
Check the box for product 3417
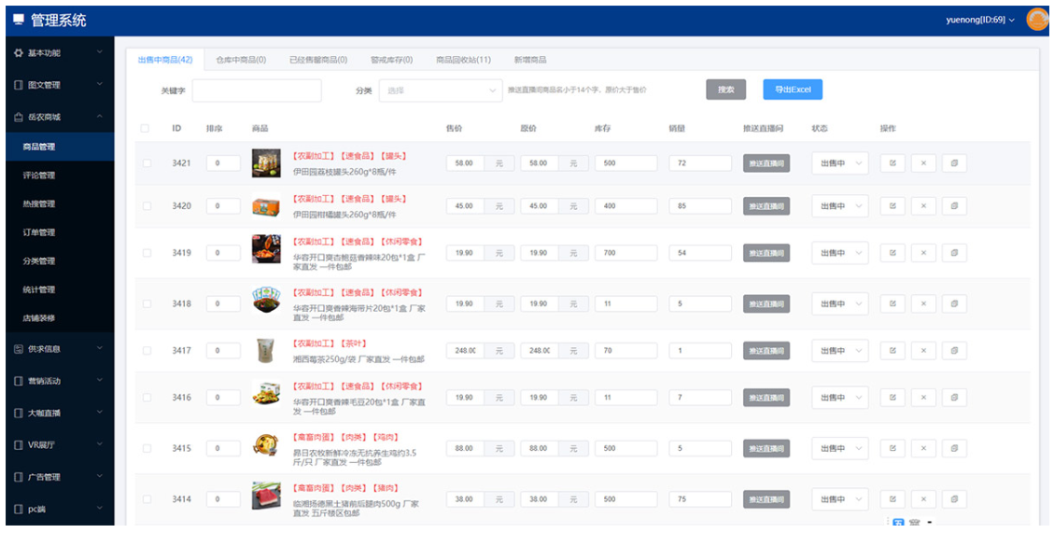pos(147,351)
